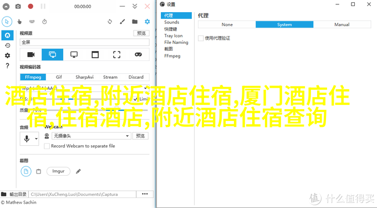The height and width of the screenshot is (208, 377).
Task: Open settings with the blue gear icon
Action: coord(147,22)
